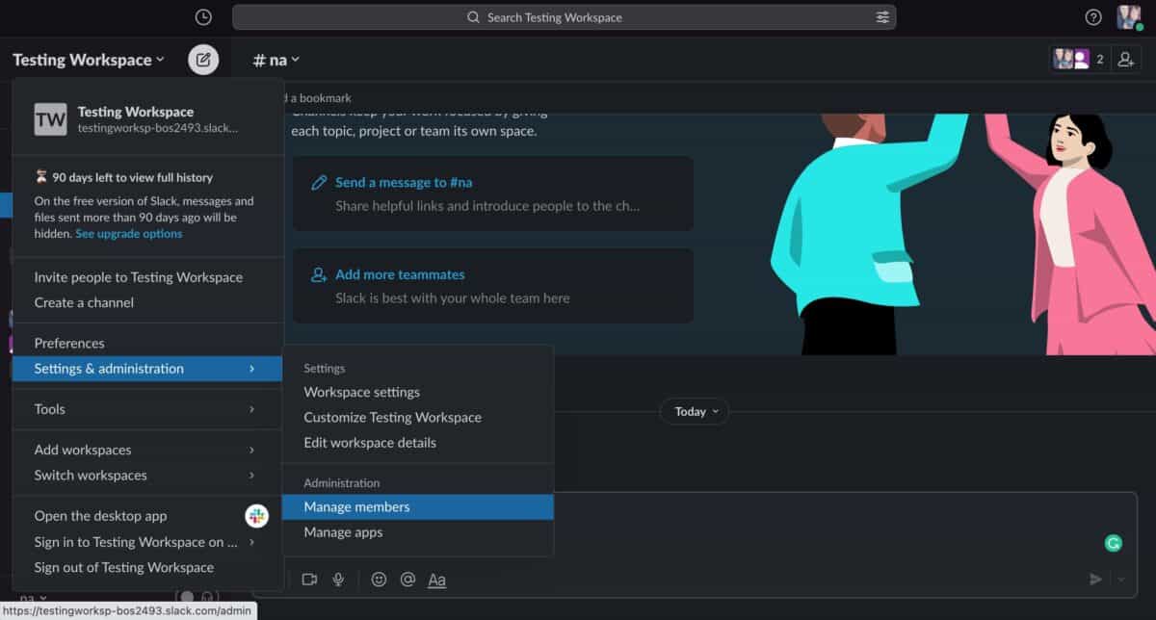Open the user profile avatar
1156x620 pixels.
pyautogui.click(x=1129, y=17)
